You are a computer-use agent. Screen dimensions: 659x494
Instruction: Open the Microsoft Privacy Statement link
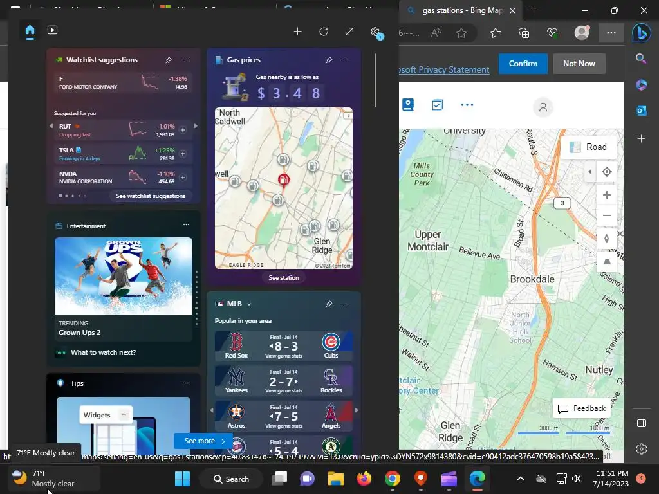pos(444,69)
